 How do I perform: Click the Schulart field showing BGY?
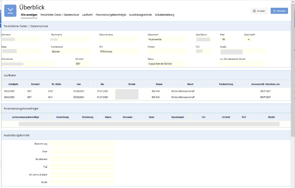(83, 64)
